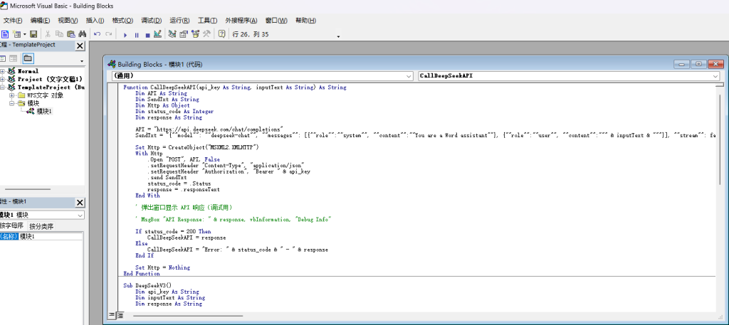Screen dimensions: 729x325
Task: Click the Project pane horizontal scrollbar
Action: coord(28,189)
